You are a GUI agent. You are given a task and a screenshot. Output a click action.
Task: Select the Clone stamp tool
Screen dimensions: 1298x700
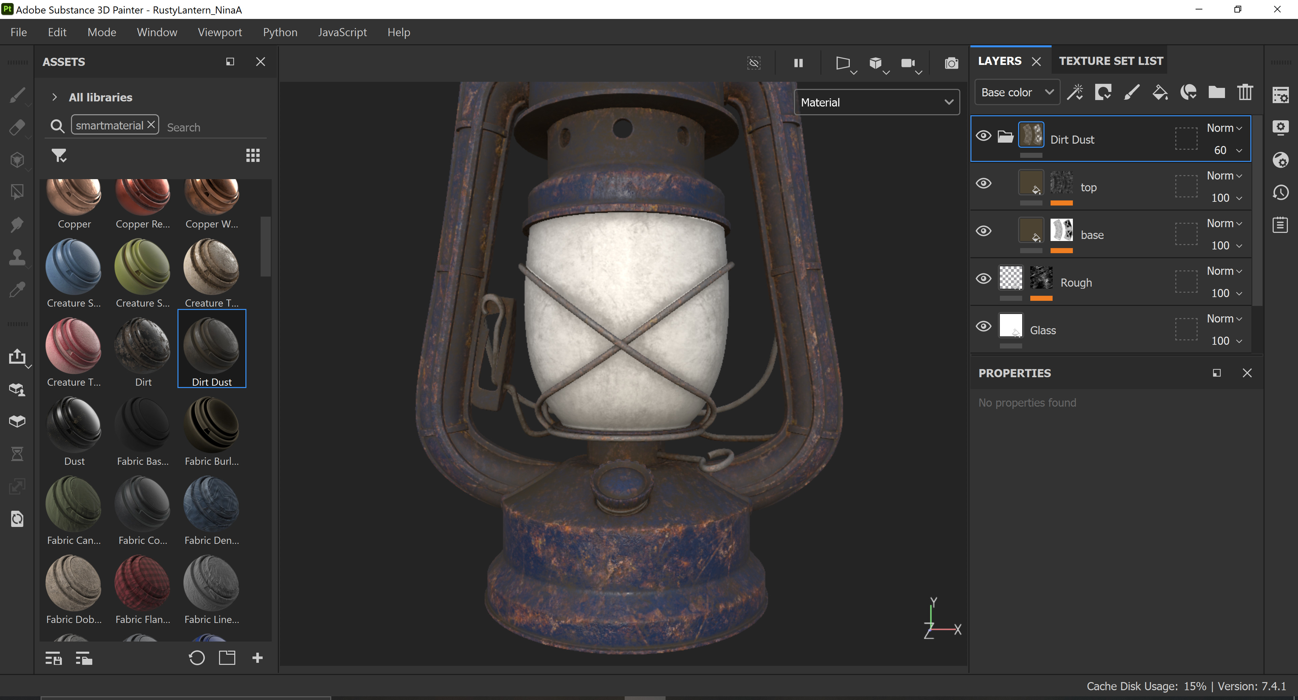[17, 257]
